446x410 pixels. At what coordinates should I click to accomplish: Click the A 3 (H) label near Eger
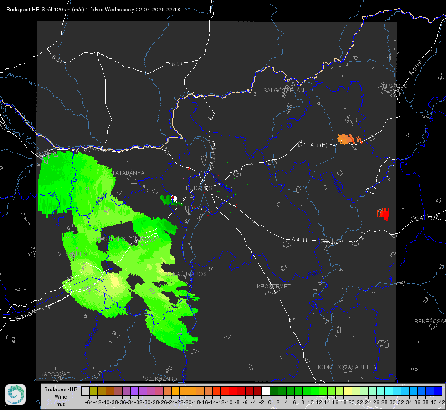point(318,145)
